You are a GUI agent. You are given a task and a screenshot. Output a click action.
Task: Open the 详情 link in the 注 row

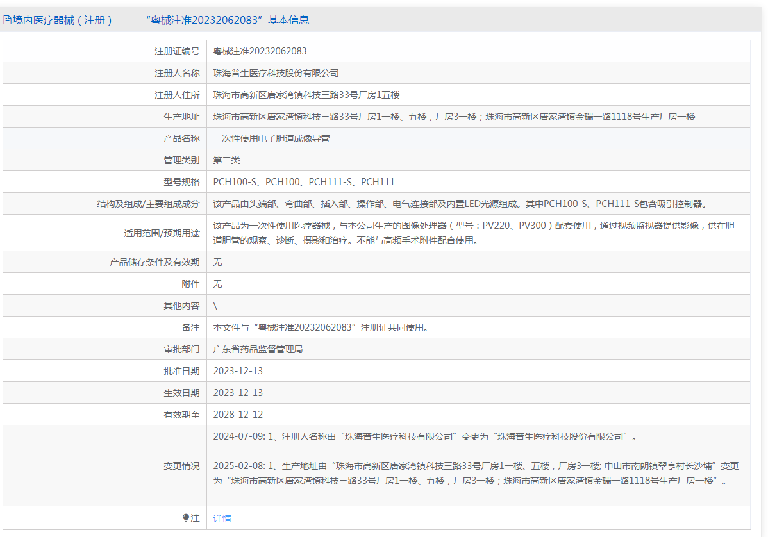222,518
